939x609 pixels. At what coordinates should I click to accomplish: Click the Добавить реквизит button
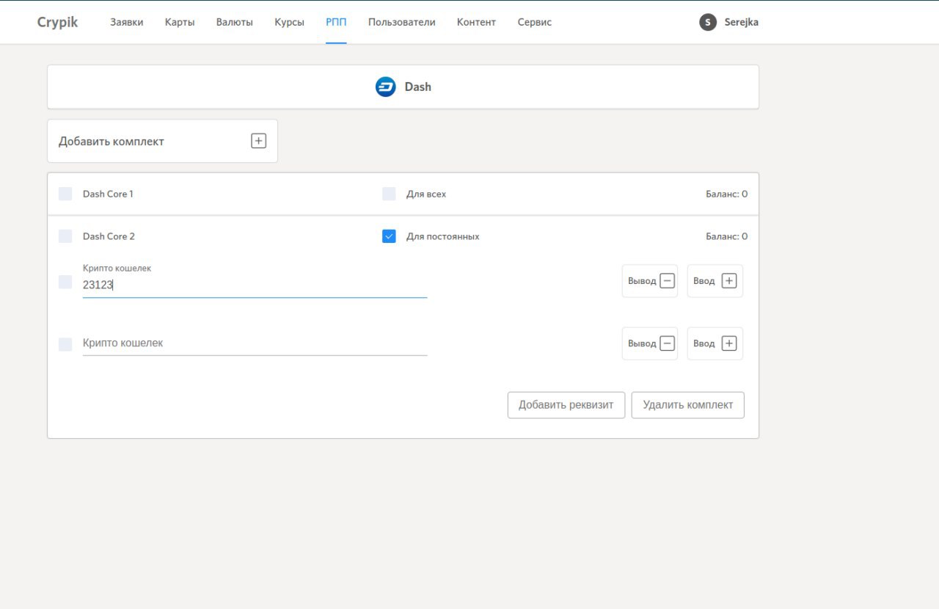click(x=566, y=405)
